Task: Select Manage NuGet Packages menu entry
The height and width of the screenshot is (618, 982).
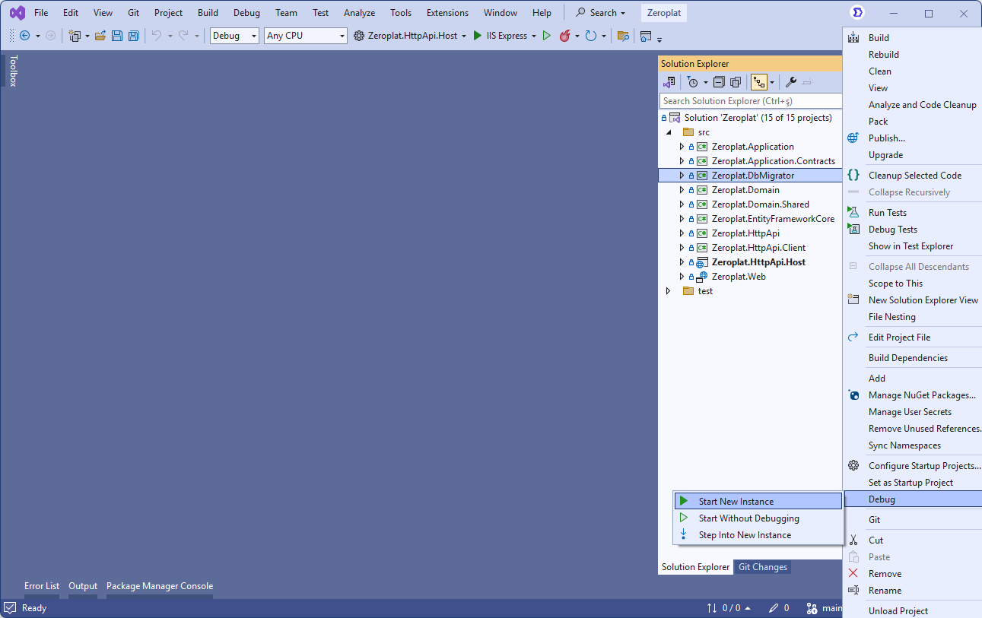Action: pos(921,395)
